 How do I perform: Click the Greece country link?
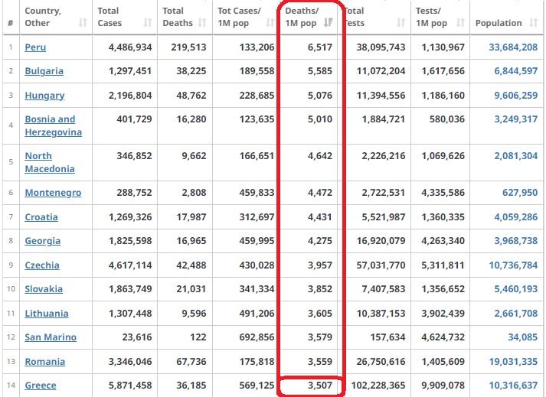40,386
